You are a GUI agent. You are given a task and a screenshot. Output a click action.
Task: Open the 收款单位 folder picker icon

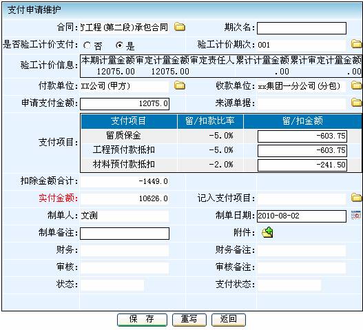coord(357,85)
